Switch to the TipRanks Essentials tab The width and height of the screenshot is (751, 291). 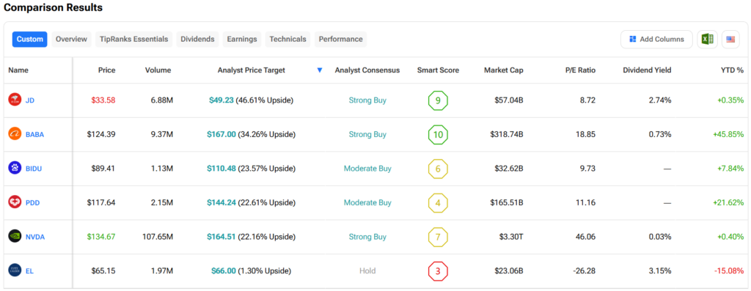coord(134,40)
